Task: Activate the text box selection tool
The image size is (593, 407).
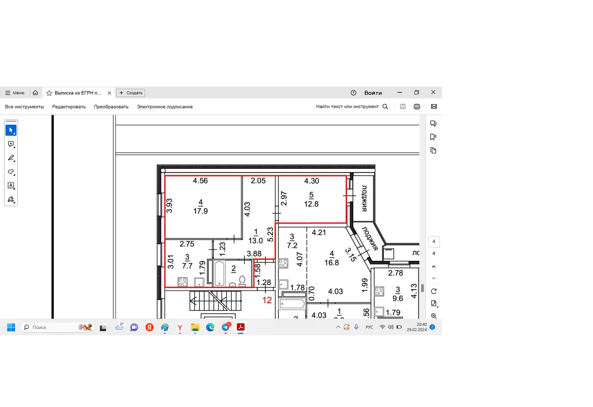Action: (x=11, y=185)
